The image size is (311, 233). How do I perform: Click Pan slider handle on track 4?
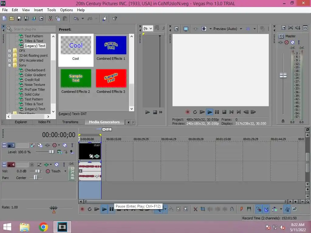click(36, 178)
